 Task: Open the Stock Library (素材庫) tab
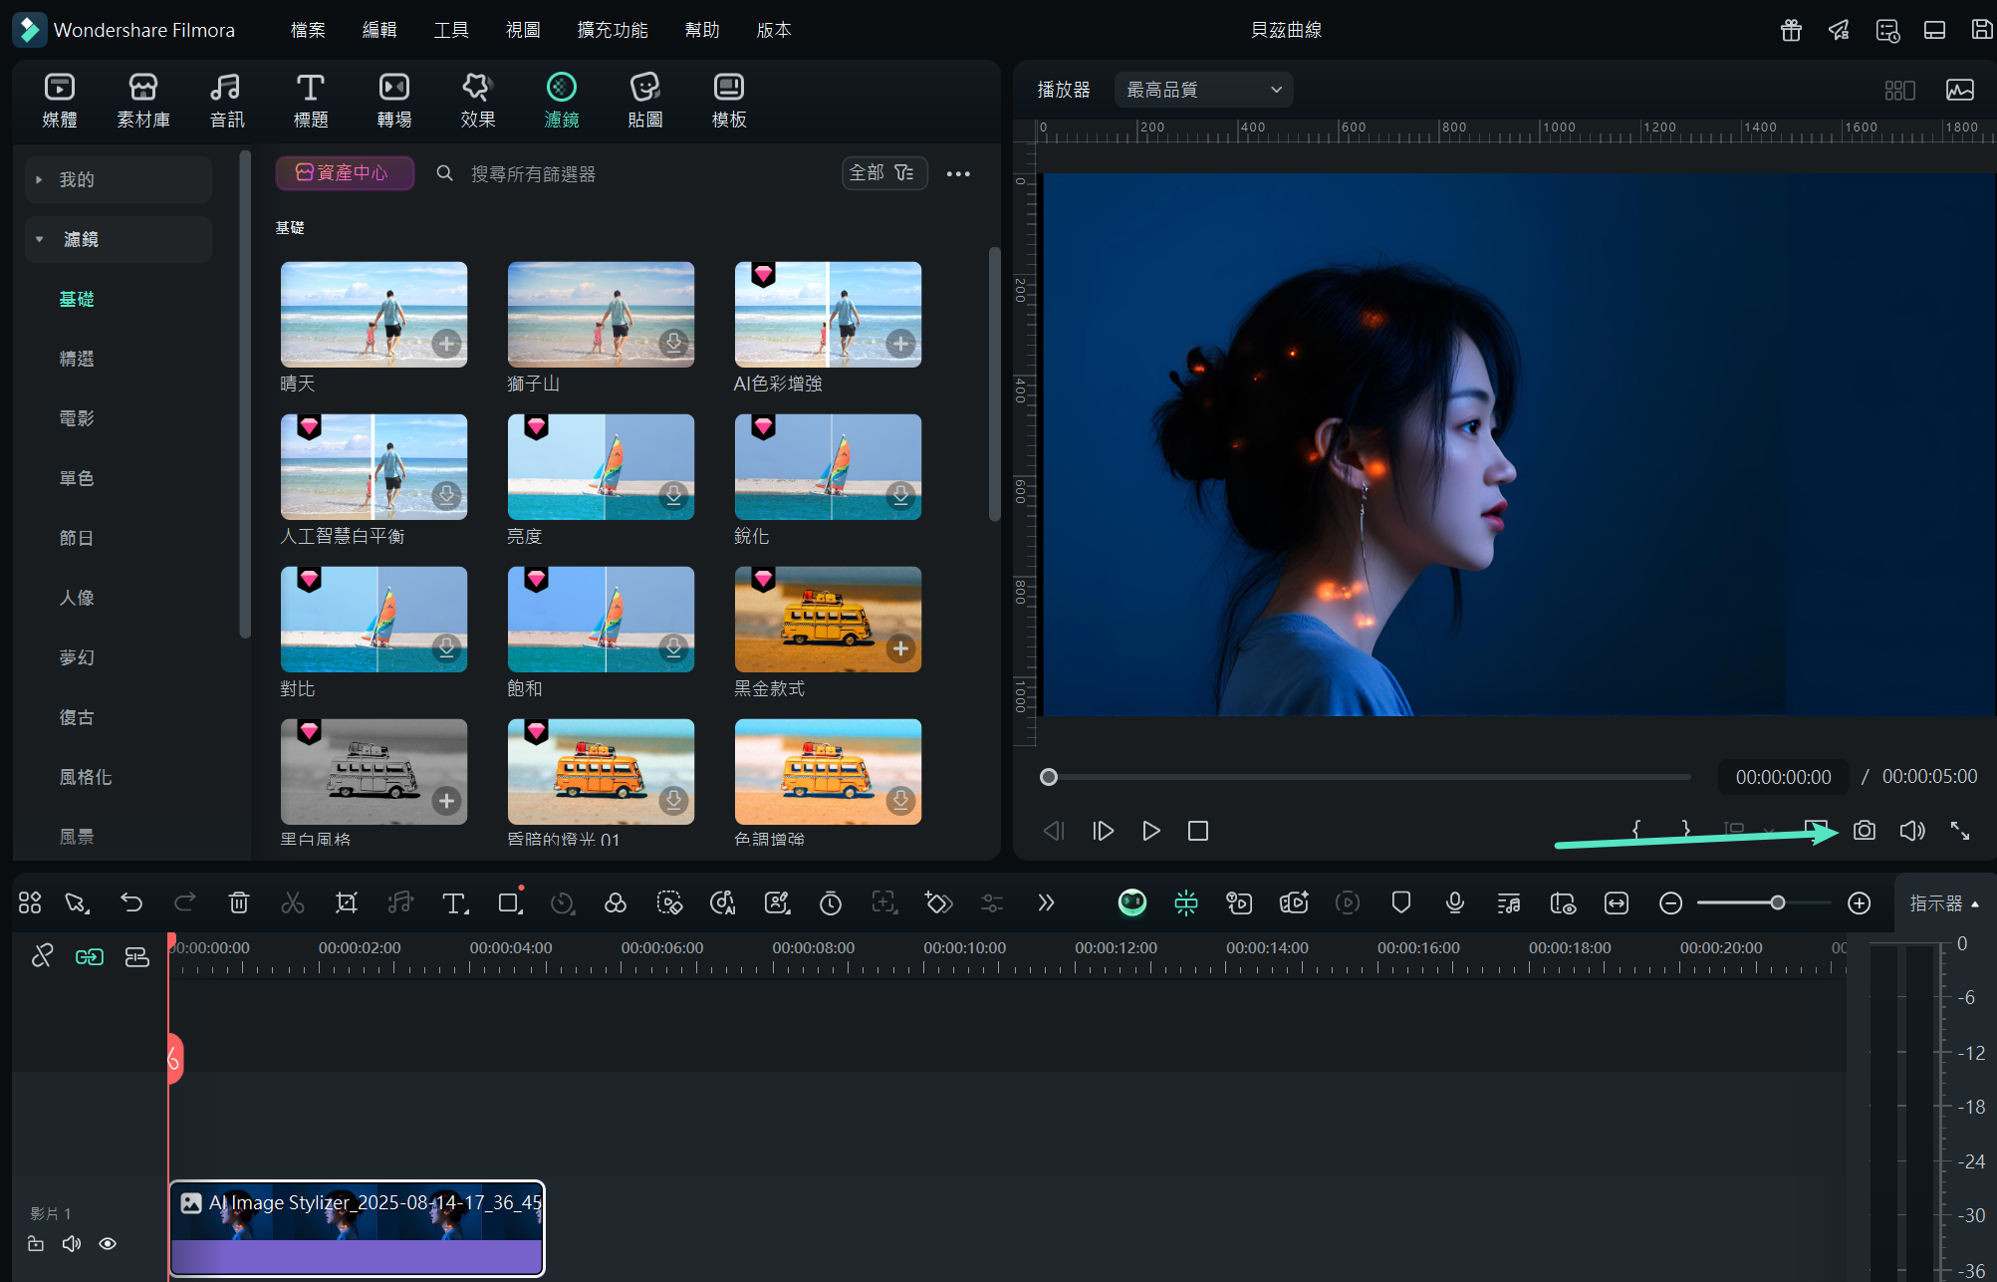coord(143,101)
